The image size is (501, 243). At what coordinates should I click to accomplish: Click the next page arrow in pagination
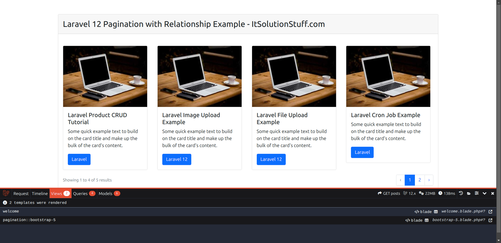(429, 180)
